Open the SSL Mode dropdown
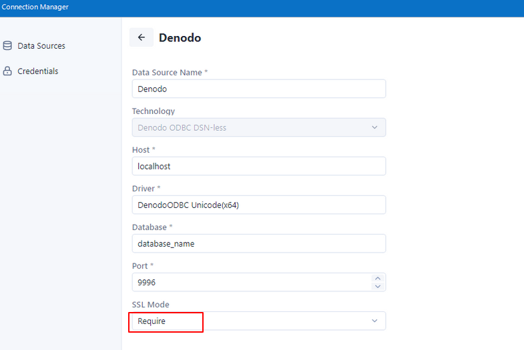The width and height of the screenshot is (524, 350). pyautogui.click(x=259, y=321)
